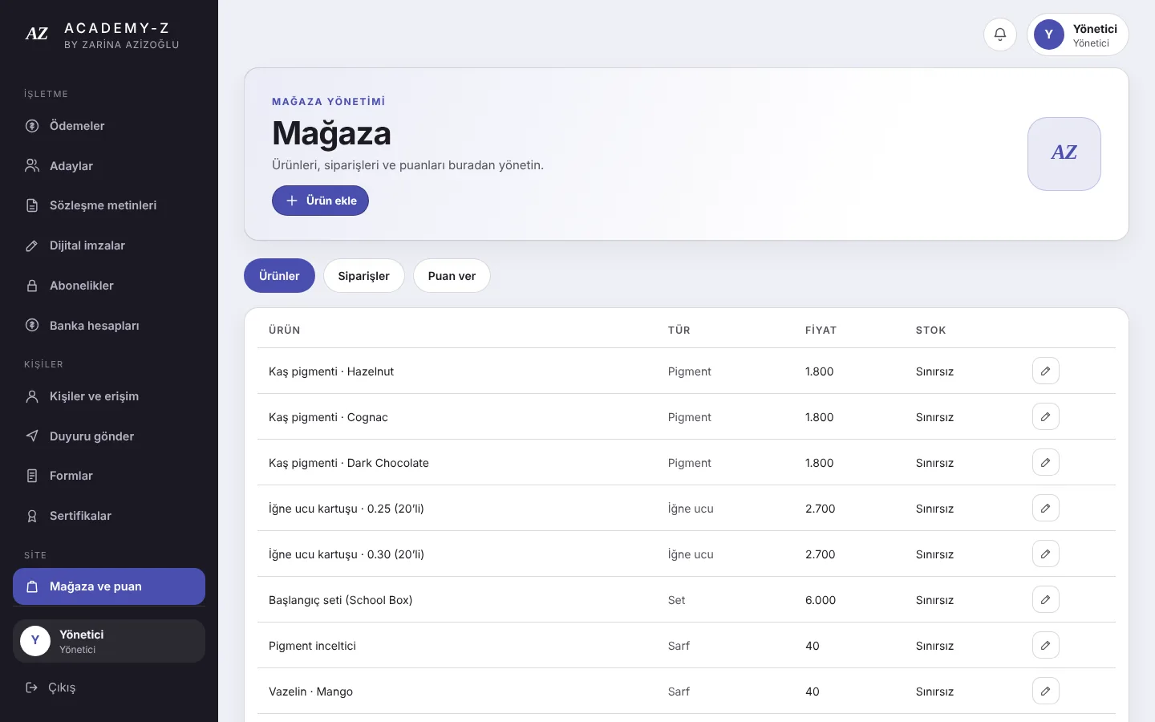
Task: Navigate to Abonelikler
Action: 109,286
